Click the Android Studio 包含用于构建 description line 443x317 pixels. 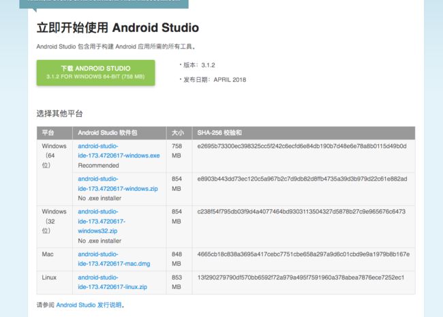116,46
